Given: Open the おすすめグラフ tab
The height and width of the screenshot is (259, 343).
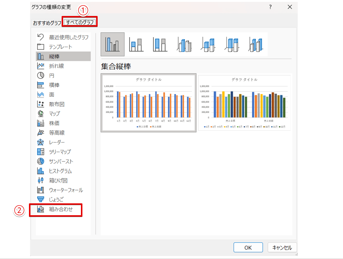Looking at the screenshot, I should (47, 23).
